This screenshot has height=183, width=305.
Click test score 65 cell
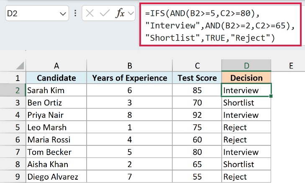197,164
